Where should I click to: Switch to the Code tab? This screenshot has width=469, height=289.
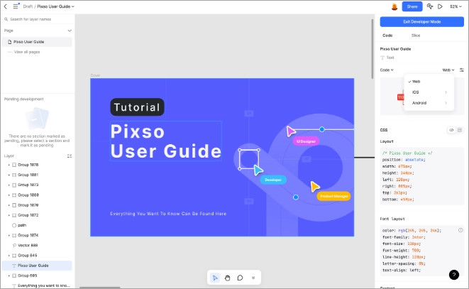[387, 36]
